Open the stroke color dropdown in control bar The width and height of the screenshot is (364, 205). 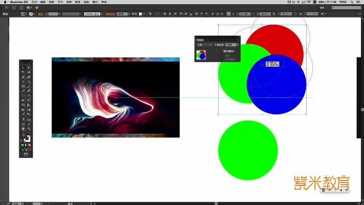34,14
